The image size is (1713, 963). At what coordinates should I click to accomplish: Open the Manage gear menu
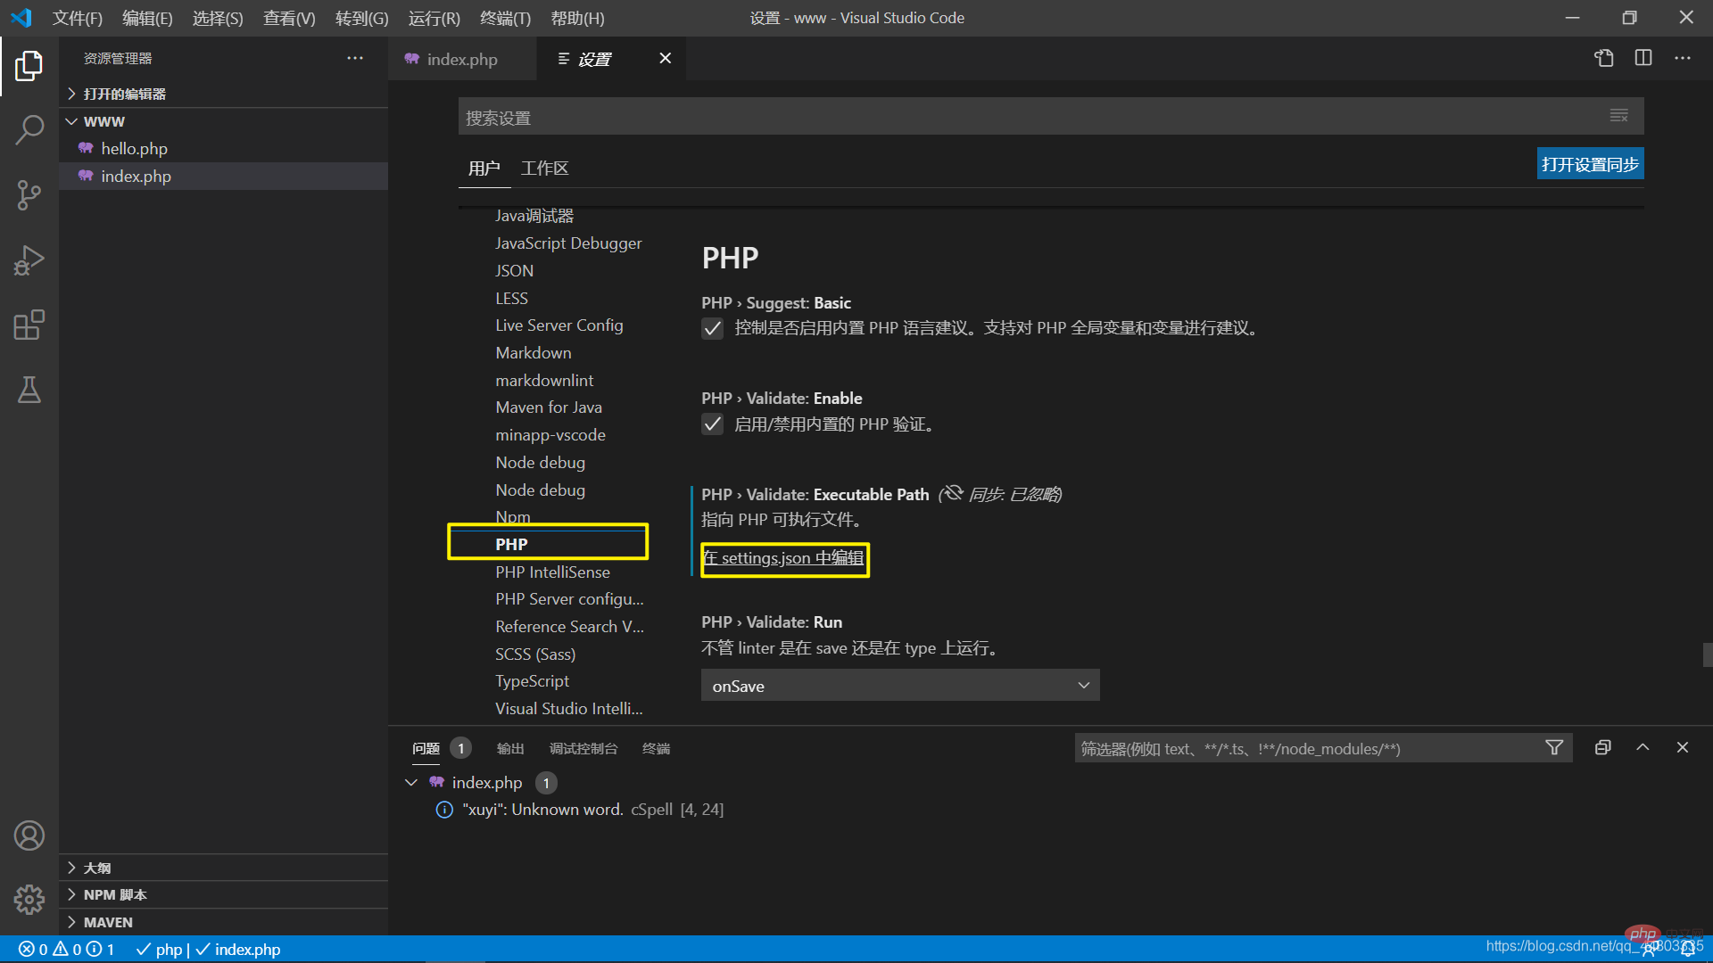coord(29,899)
